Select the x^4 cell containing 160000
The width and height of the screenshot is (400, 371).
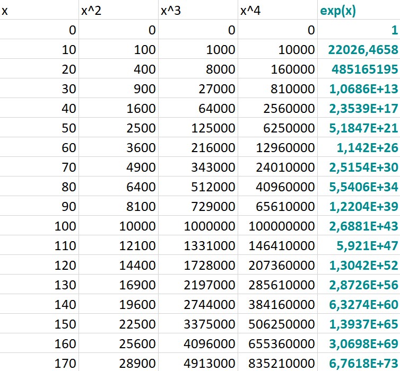coord(278,69)
